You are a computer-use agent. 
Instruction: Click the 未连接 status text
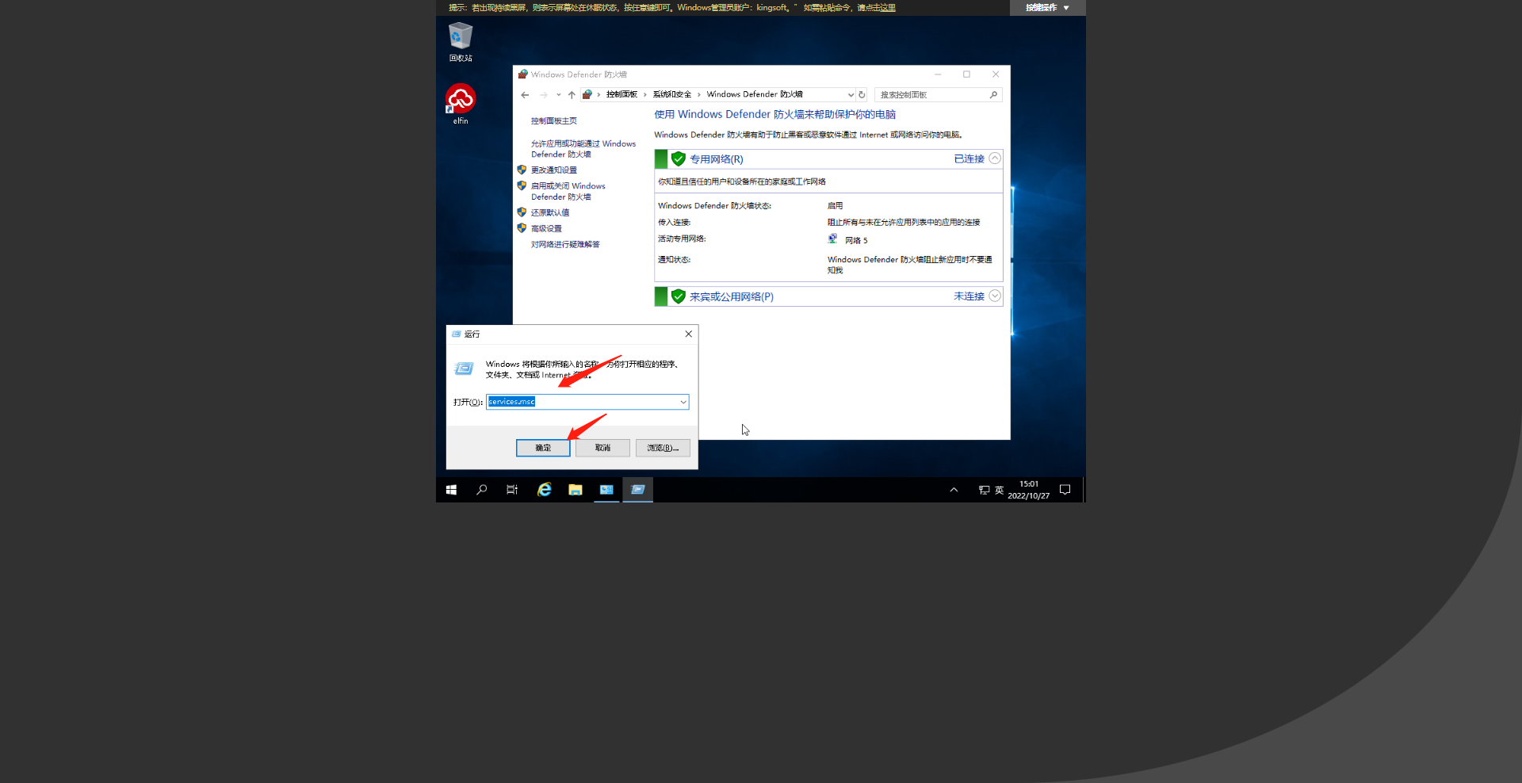pyautogui.click(x=969, y=296)
